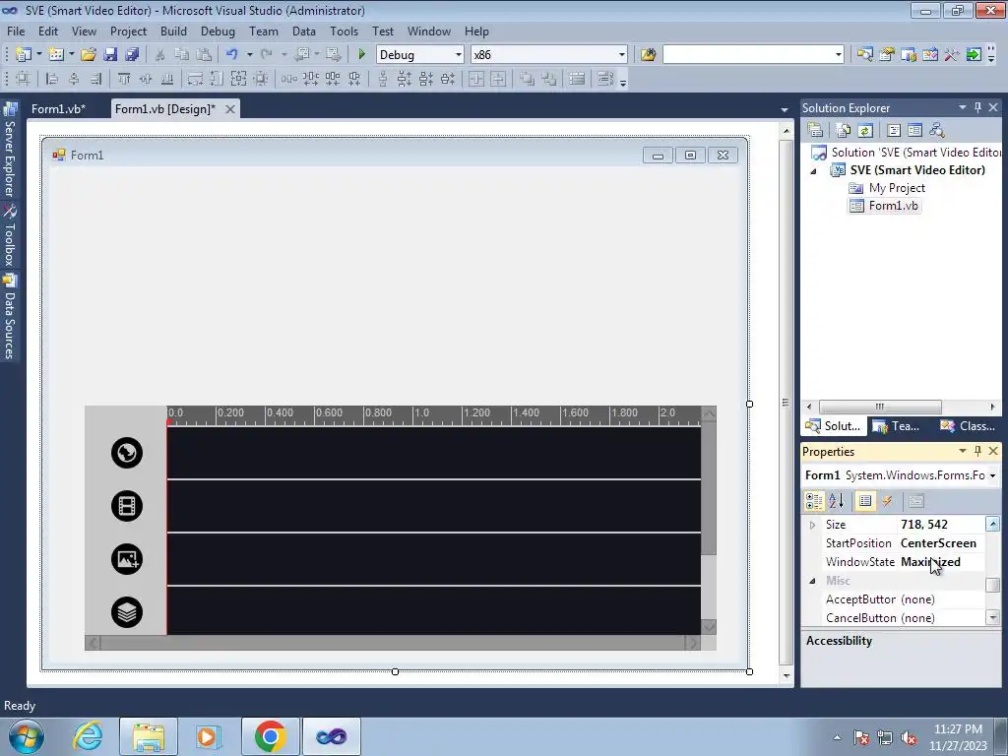The image size is (1008, 756).
Task: Pin the Properties panel
Action: click(977, 451)
